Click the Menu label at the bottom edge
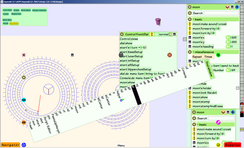Viewport: 244px width, 148px height. (x=121, y=145)
